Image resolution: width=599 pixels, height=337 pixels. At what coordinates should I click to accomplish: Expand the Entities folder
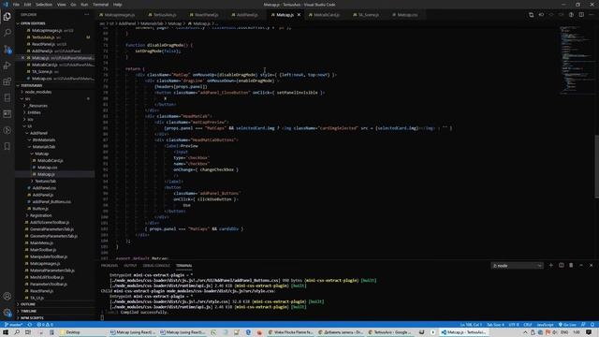34,112
